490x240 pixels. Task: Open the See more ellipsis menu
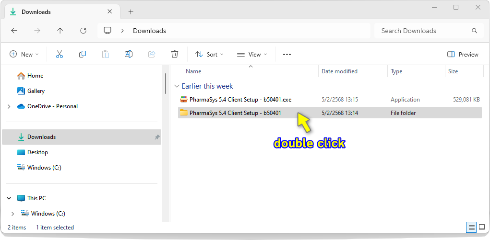coord(287,54)
